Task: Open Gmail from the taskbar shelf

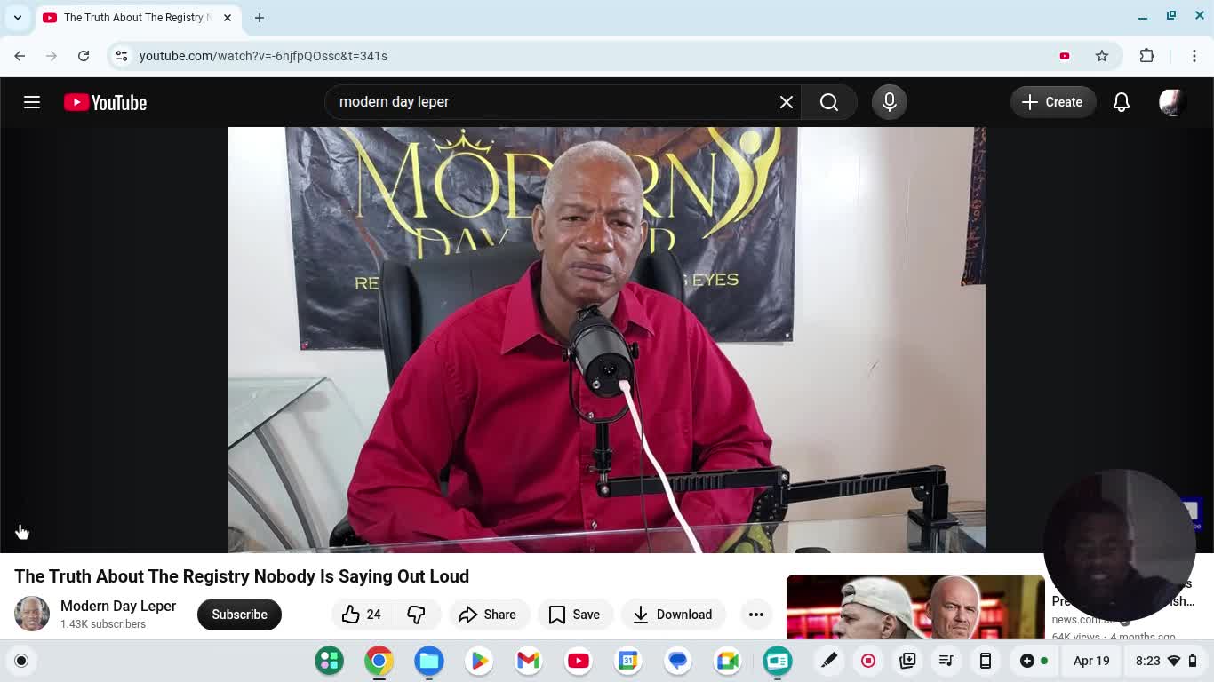Action: 528,661
